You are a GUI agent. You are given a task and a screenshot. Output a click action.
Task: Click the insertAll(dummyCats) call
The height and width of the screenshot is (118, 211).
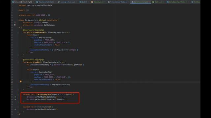tap(56, 99)
